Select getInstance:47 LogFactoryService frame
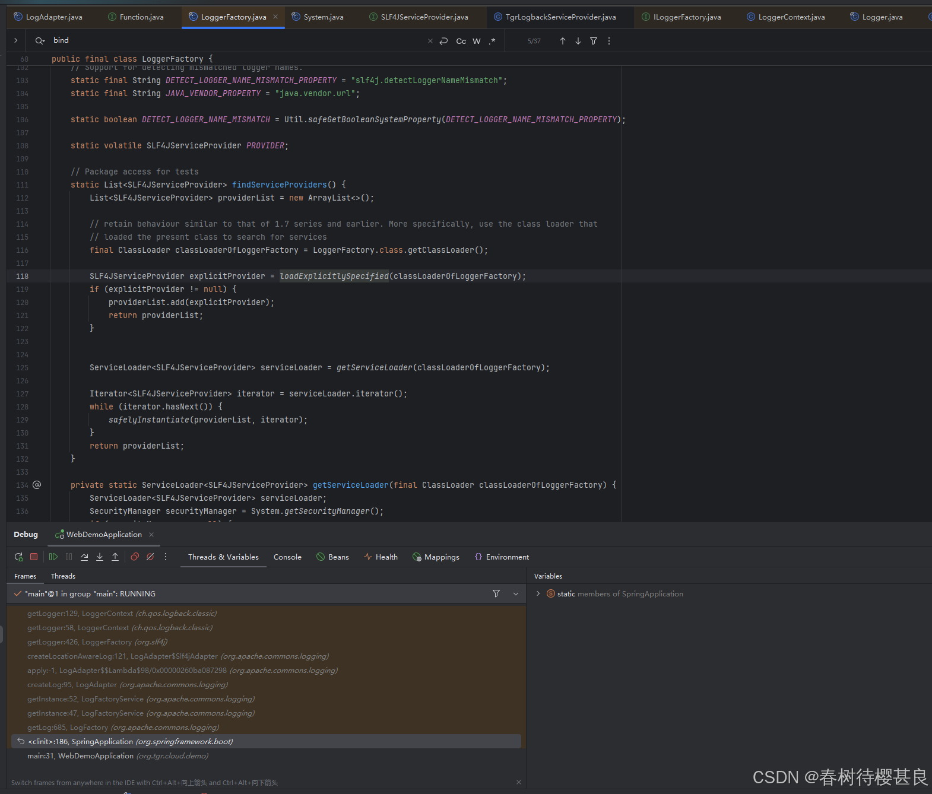Viewport: 932px width, 794px height. pos(266,713)
